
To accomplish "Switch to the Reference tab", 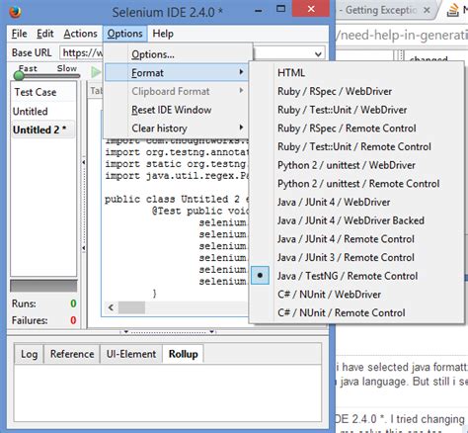I will coord(72,354).
